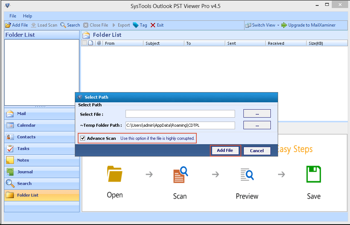Click the Tag toolbar icon
Image resolution: width=350 pixels, height=225 pixels.
[x=135, y=25]
